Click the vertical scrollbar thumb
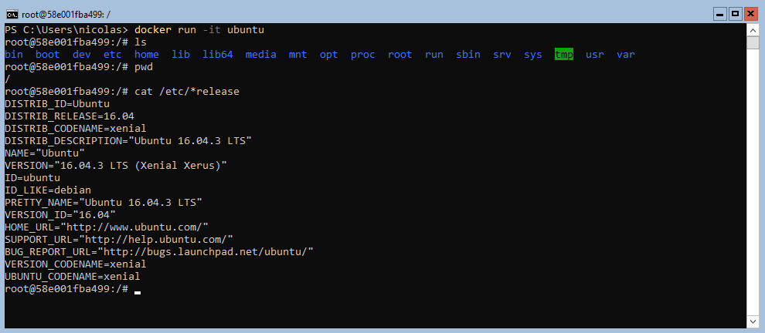The image size is (765, 333). point(753,42)
